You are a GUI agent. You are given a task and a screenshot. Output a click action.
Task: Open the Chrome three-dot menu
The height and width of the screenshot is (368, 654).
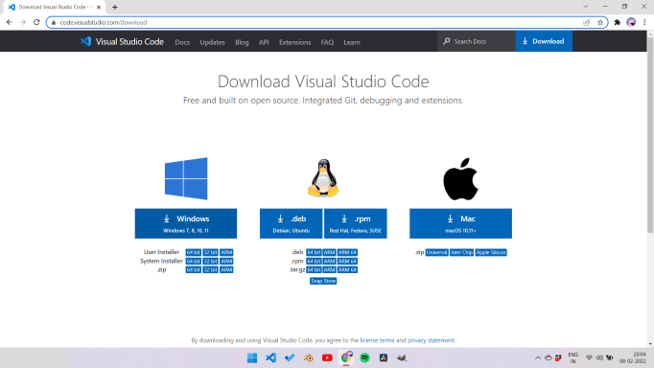tap(644, 22)
